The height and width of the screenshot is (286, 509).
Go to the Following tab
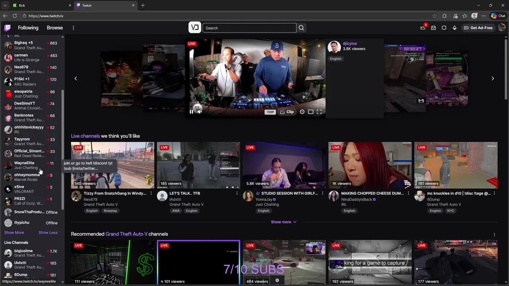pyautogui.click(x=28, y=28)
